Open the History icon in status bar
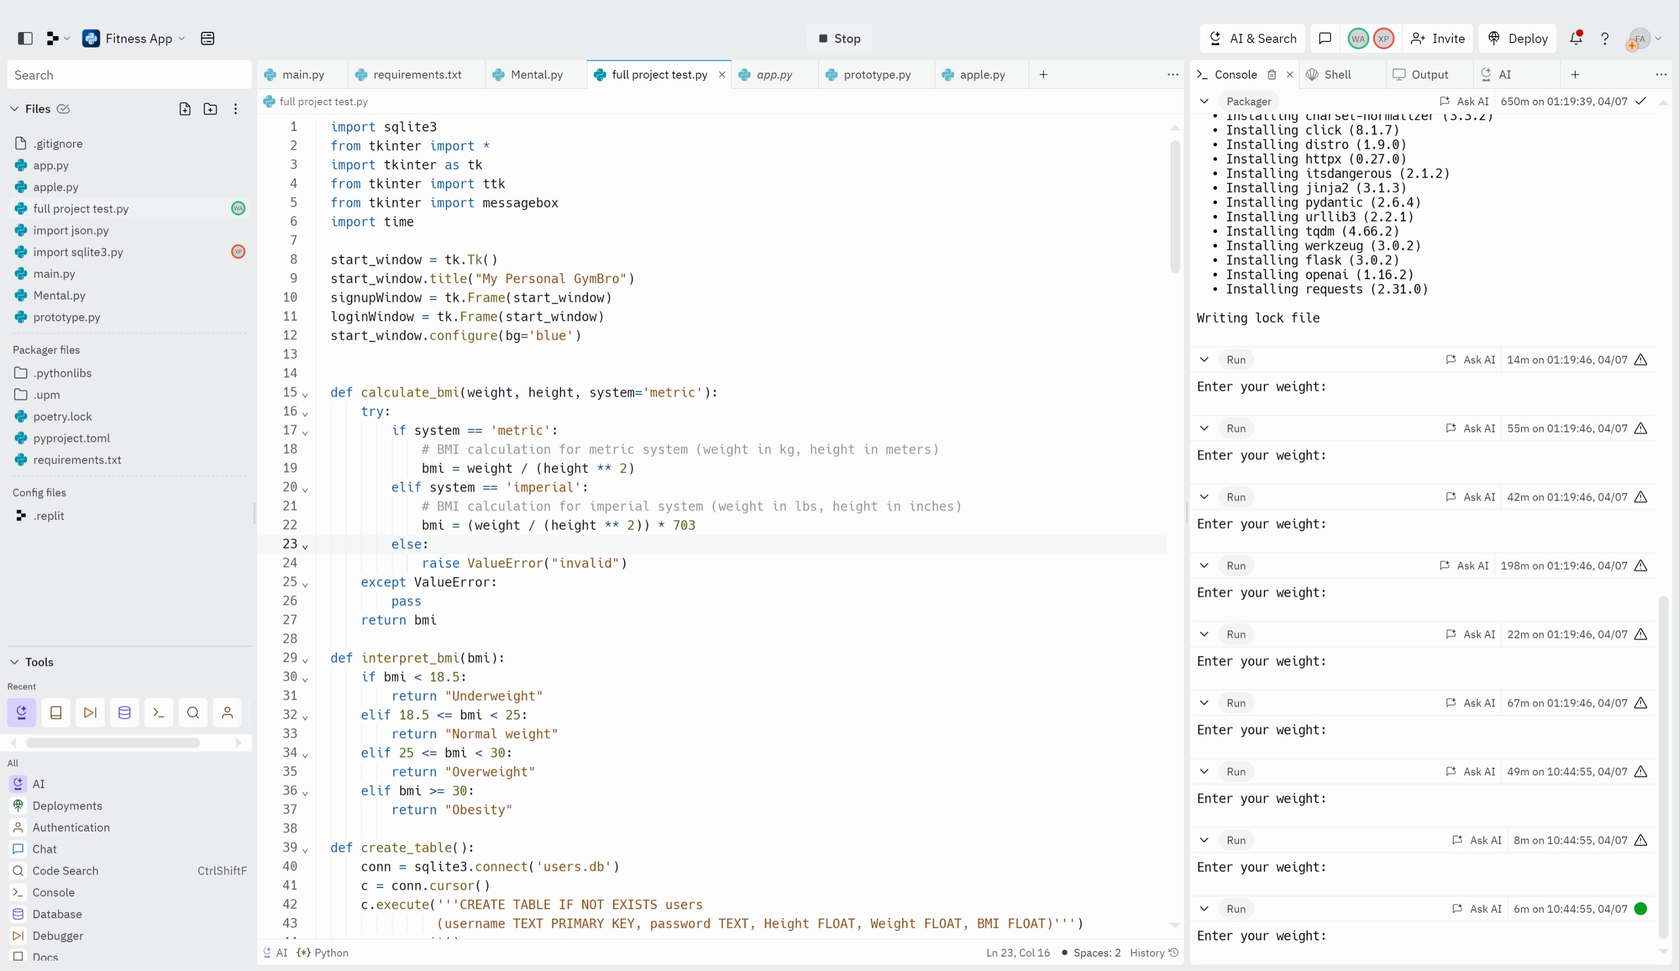Image resolution: width=1679 pixels, height=971 pixels. point(1174,953)
